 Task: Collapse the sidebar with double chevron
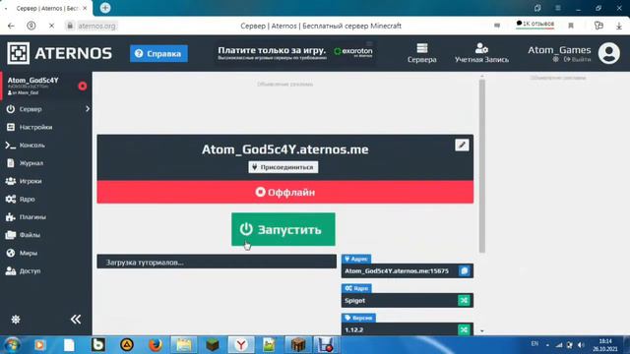point(76,320)
